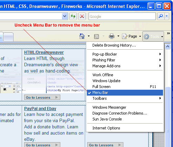Click the Print icon
Viewport: 173px width, 147px height.
(x=112, y=36)
